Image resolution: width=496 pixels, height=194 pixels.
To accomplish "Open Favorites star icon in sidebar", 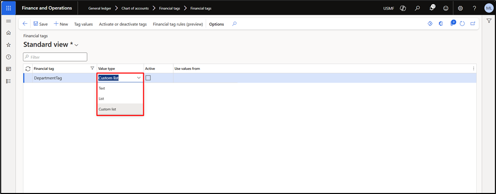I will [x=9, y=45].
